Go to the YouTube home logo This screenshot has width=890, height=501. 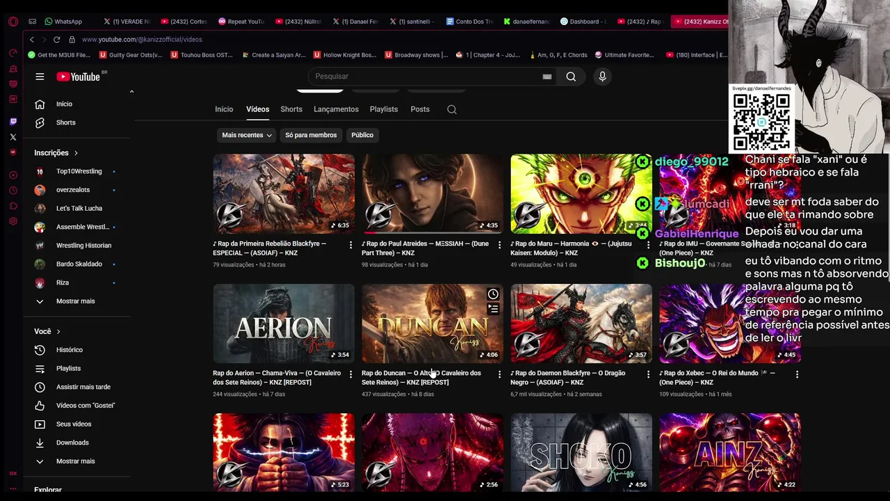pyautogui.click(x=79, y=77)
